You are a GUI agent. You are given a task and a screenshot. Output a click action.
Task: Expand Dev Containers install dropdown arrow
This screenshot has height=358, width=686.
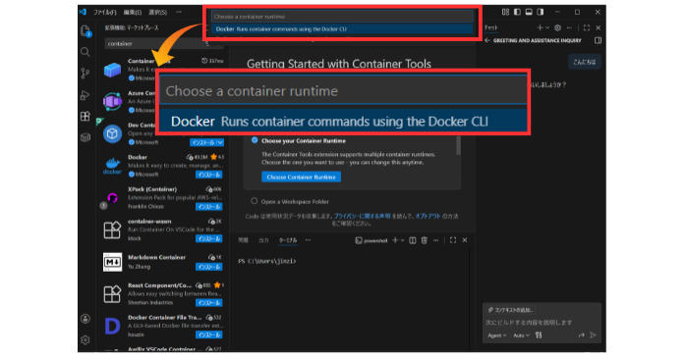(x=220, y=143)
